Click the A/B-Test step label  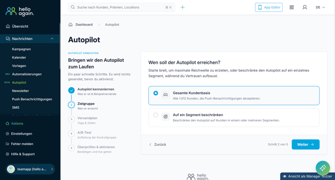[84, 133]
